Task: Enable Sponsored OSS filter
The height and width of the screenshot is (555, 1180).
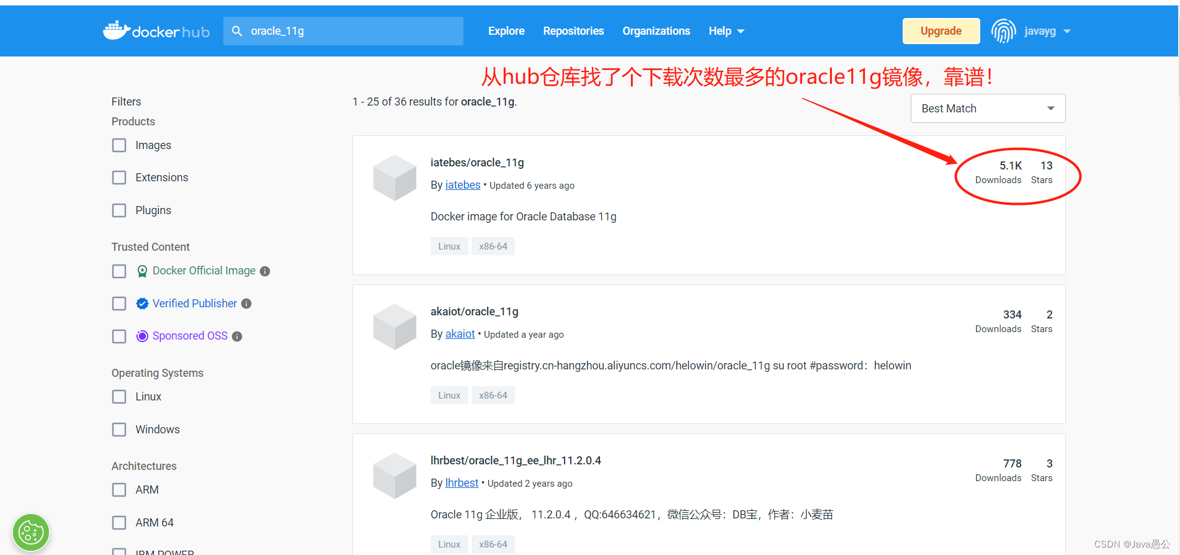Action: pyautogui.click(x=119, y=336)
